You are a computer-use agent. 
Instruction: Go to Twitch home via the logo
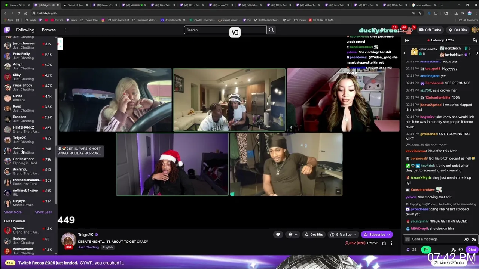[x=7, y=30]
